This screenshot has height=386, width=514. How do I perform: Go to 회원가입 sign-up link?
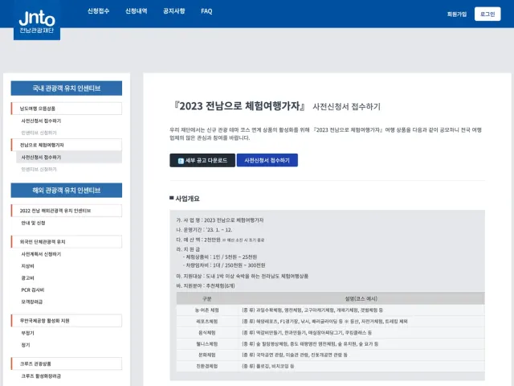(457, 14)
